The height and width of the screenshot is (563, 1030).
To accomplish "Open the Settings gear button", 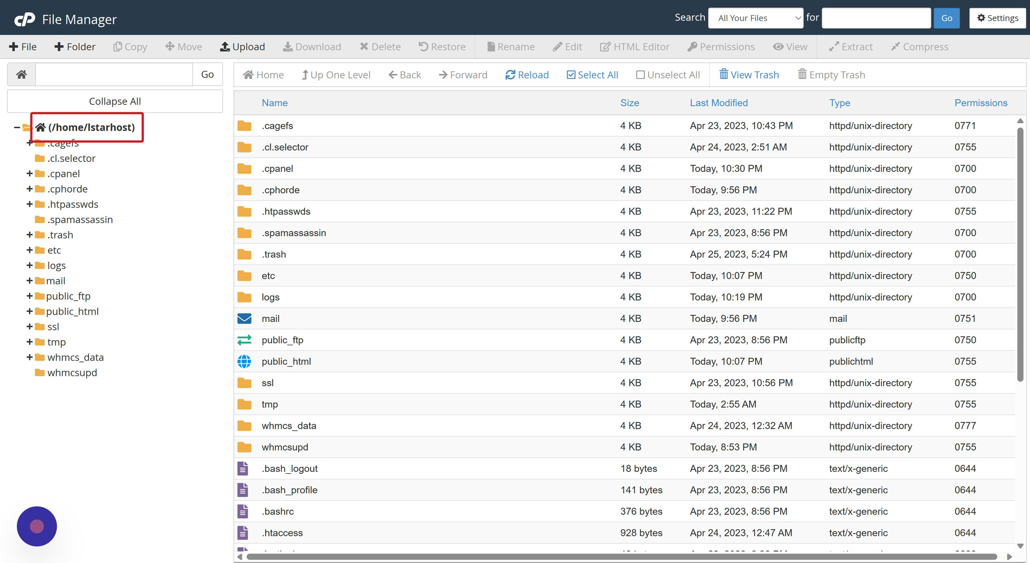I will (x=997, y=18).
